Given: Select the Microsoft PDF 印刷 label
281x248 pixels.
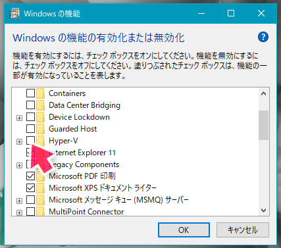Looking at the screenshot, I should coord(82,176).
